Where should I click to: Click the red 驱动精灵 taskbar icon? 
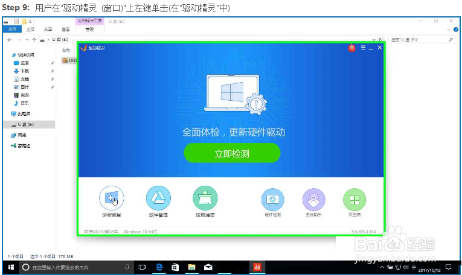[257, 267]
